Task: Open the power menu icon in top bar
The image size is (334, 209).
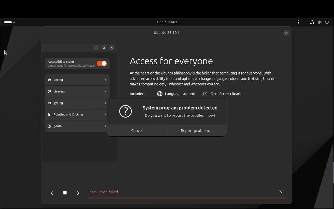Action: click(327, 22)
